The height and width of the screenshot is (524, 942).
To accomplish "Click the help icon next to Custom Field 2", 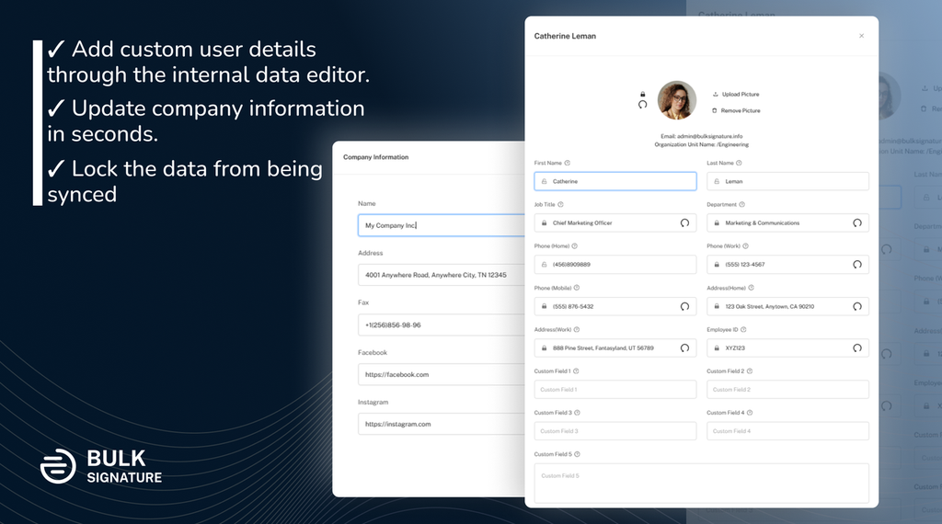I will click(750, 371).
